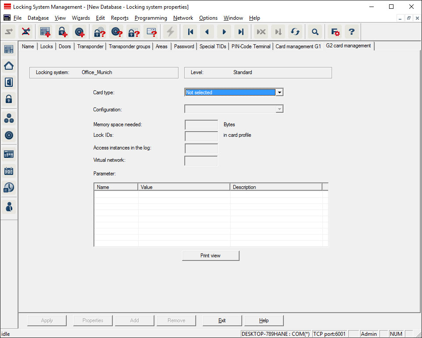The image size is (422, 338).
Task: Click the filter settings icon with red gear
Action: pos(335,32)
